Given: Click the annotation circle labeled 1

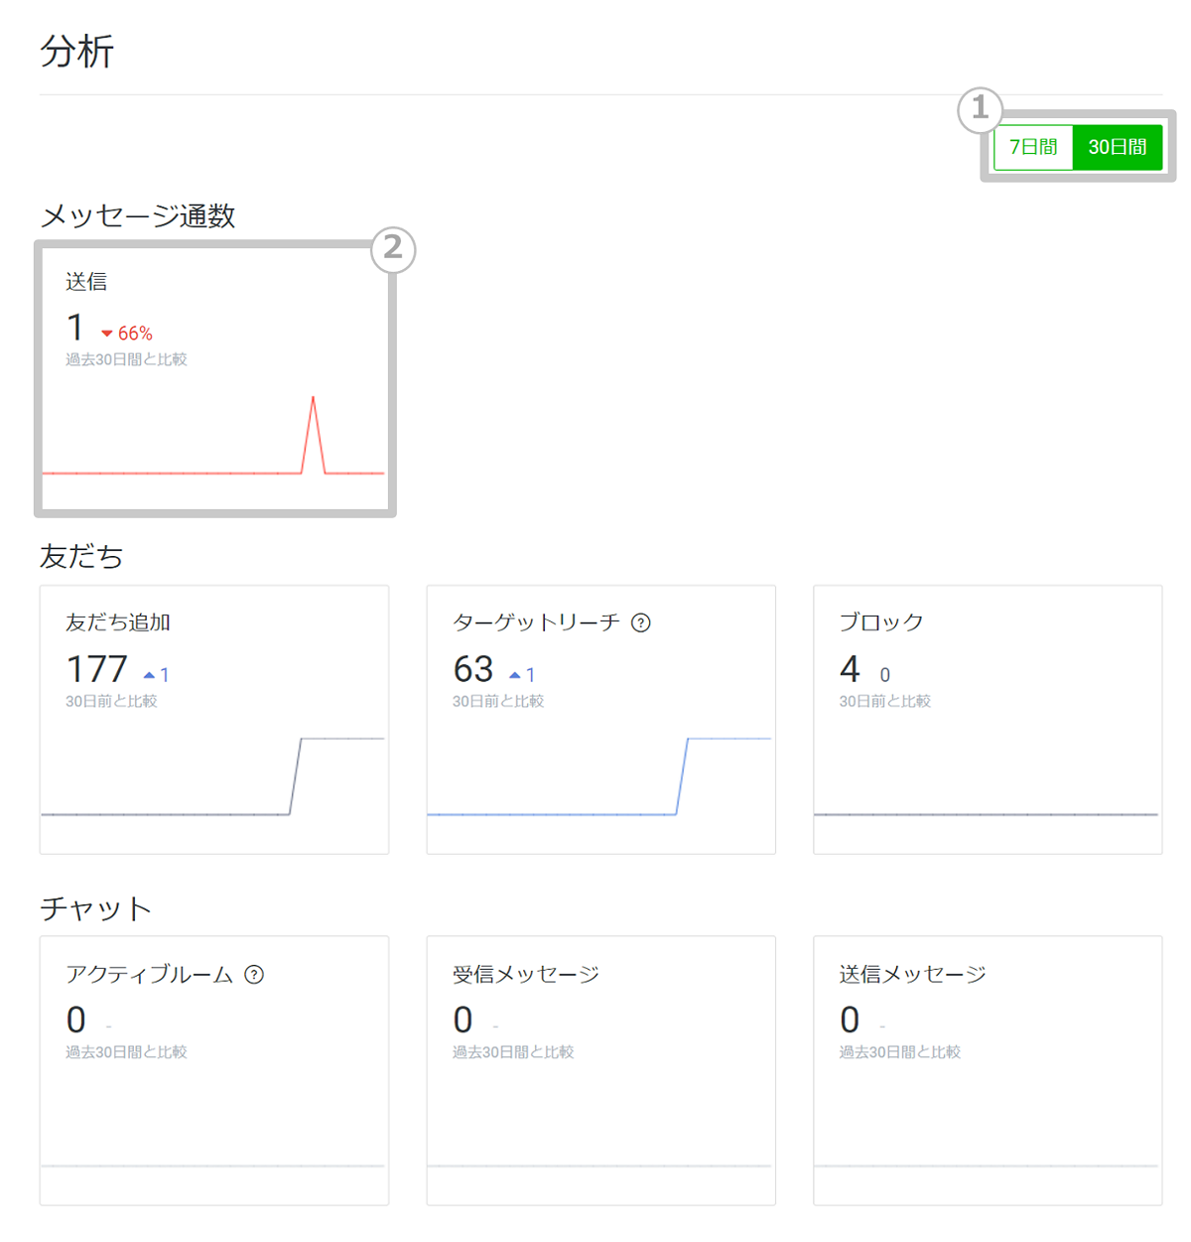Looking at the screenshot, I should (x=981, y=109).
